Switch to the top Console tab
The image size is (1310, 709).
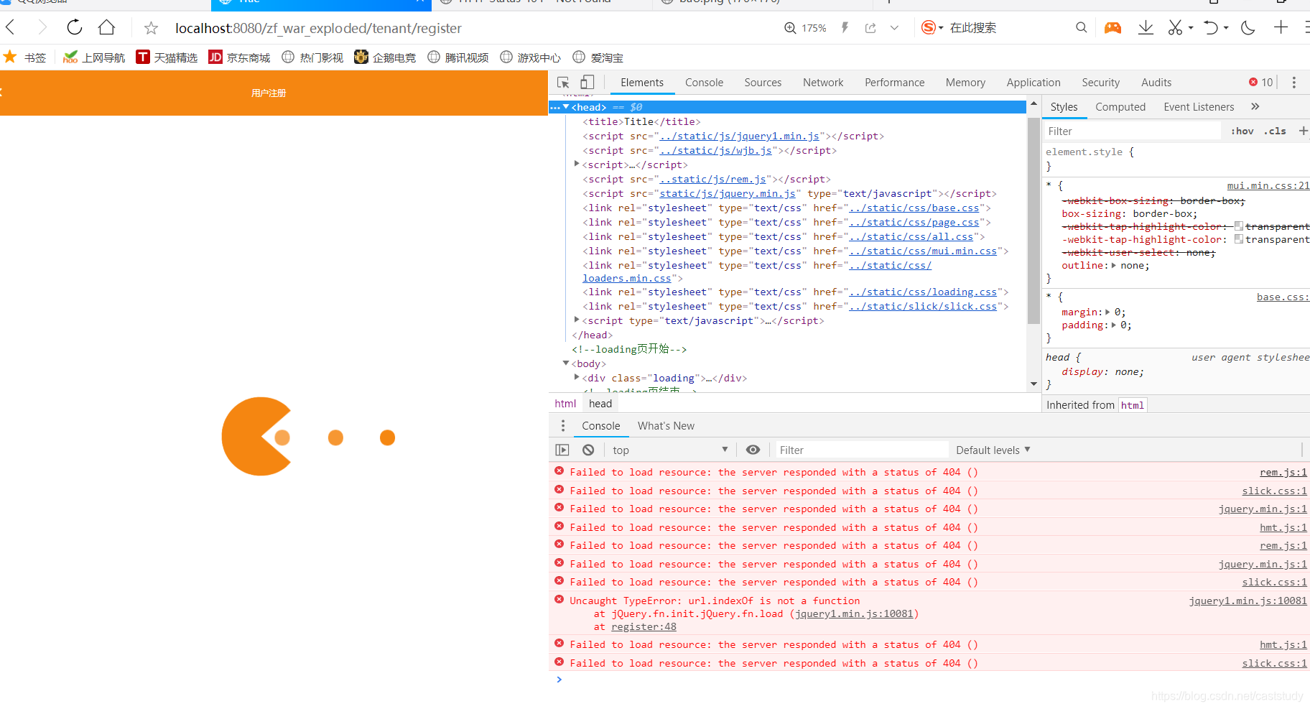click(x=704, y=83)
